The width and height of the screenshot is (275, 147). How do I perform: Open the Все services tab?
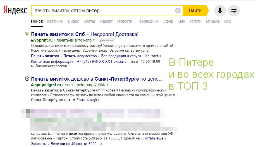click(x=228, y=21)
